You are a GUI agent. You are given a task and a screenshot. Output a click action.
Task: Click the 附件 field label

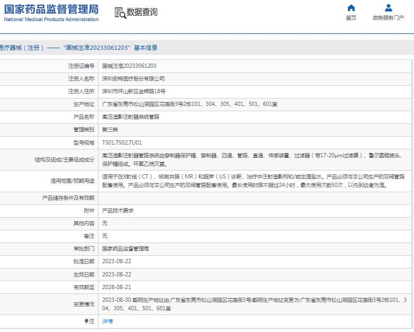[x=89, y=211]
